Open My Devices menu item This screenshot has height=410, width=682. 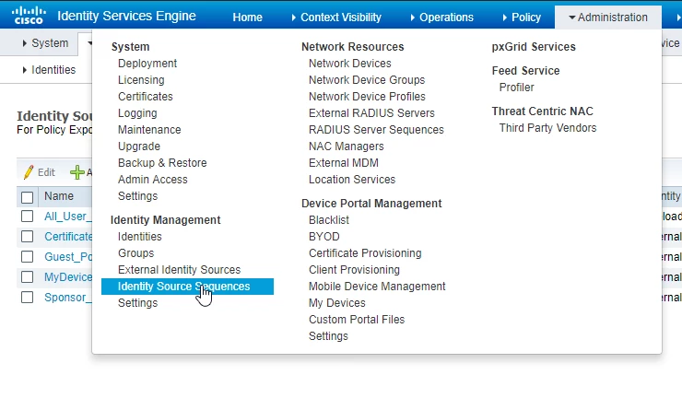coord(337,303)
